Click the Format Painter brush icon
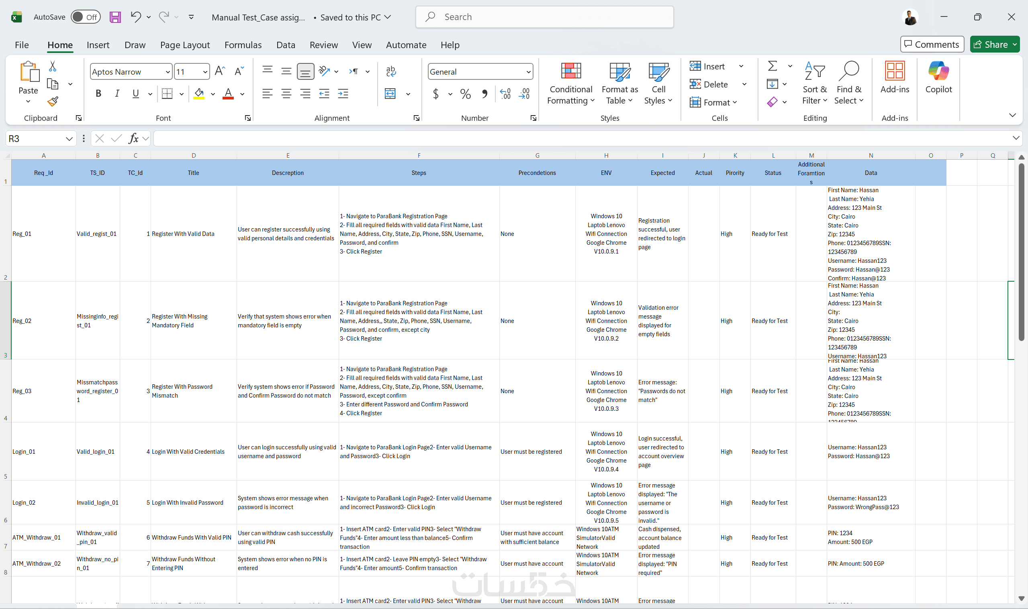1028x609 pixels. [53, 101]
